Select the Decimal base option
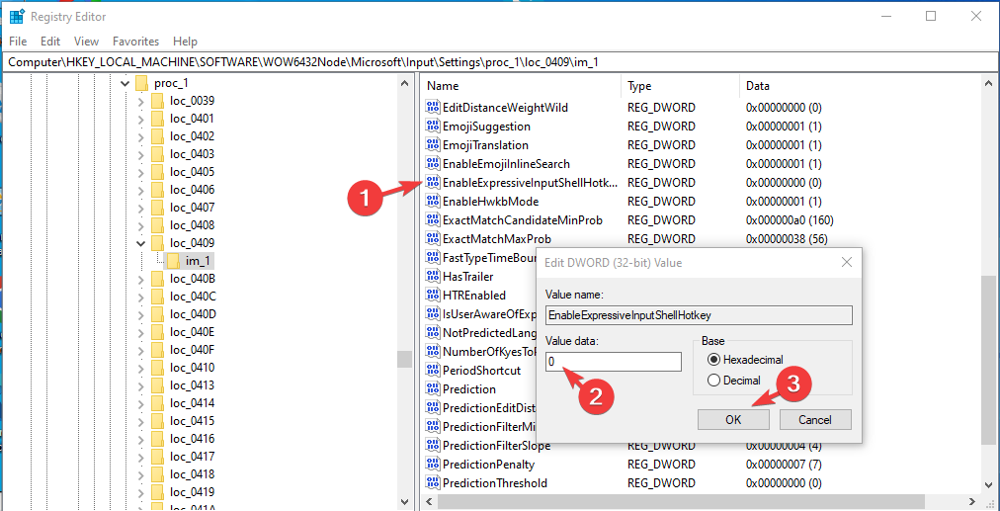Image resolution: width=1000 pixels, height=511 pixels. point(734,381)
